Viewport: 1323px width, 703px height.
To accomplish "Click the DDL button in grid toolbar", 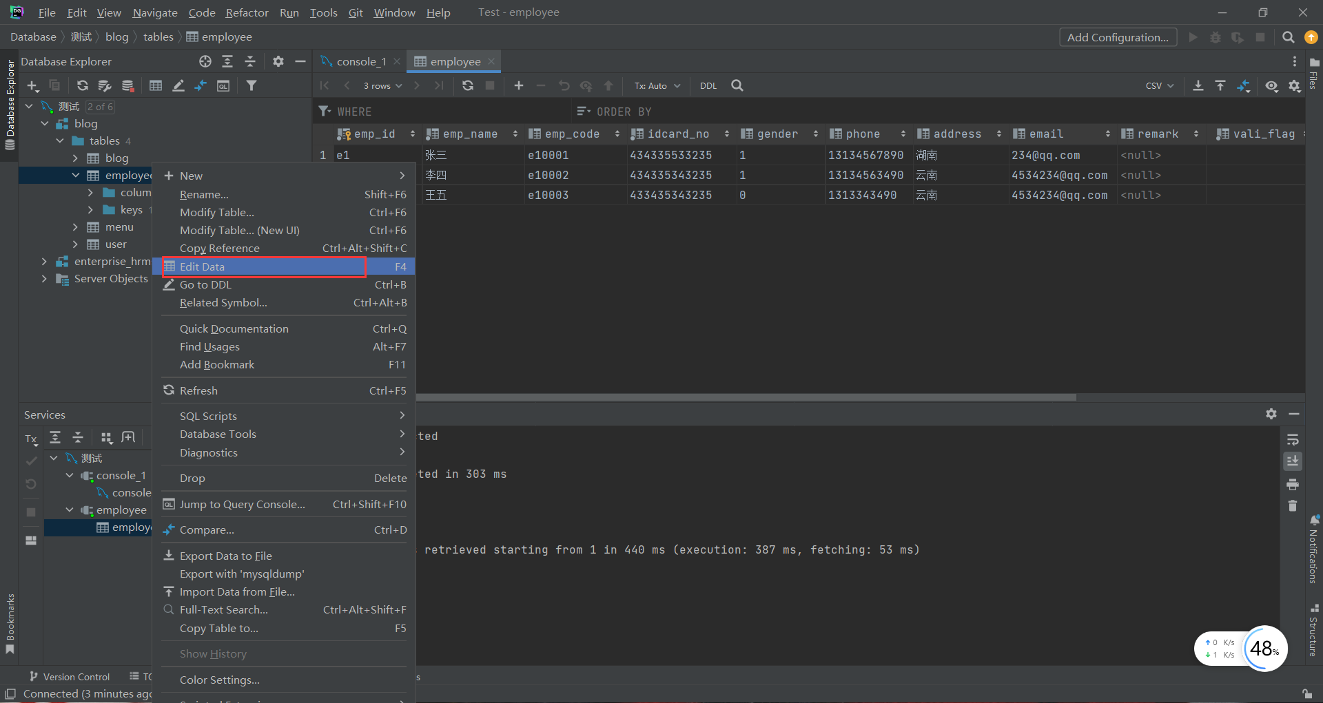I will pos(708,85).
